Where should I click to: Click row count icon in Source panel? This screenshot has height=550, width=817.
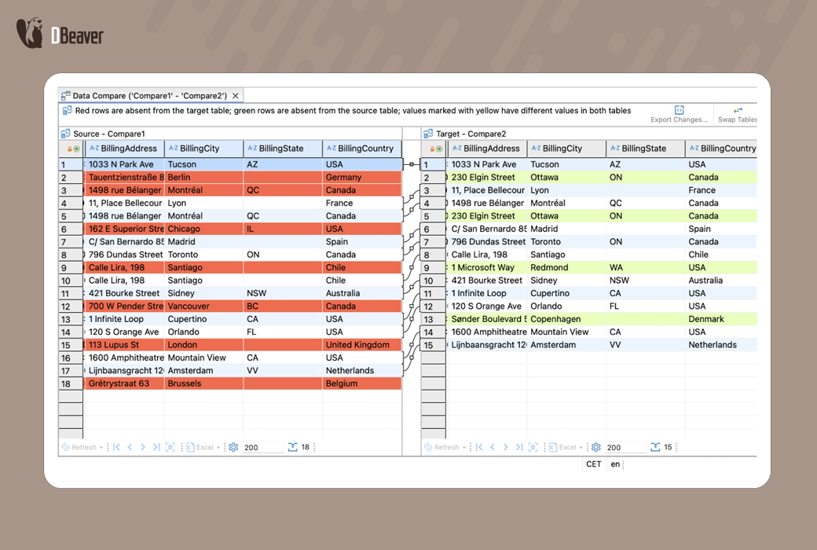click(292, 447)
